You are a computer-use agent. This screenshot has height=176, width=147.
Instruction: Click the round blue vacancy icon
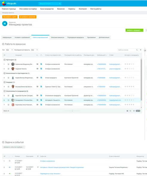(5, 24)
